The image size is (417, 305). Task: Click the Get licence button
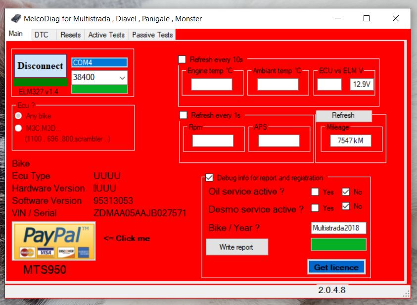point(336,267)
